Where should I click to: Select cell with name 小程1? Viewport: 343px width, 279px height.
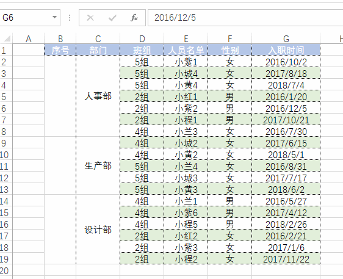(x=186, y=120)
